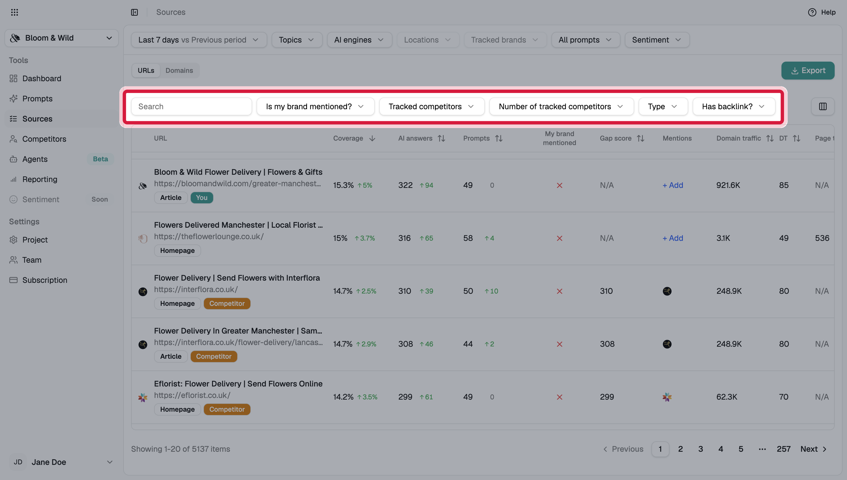Click the JD user avatar
Screen dimensions: 847x480
click(x=18, y=462)
